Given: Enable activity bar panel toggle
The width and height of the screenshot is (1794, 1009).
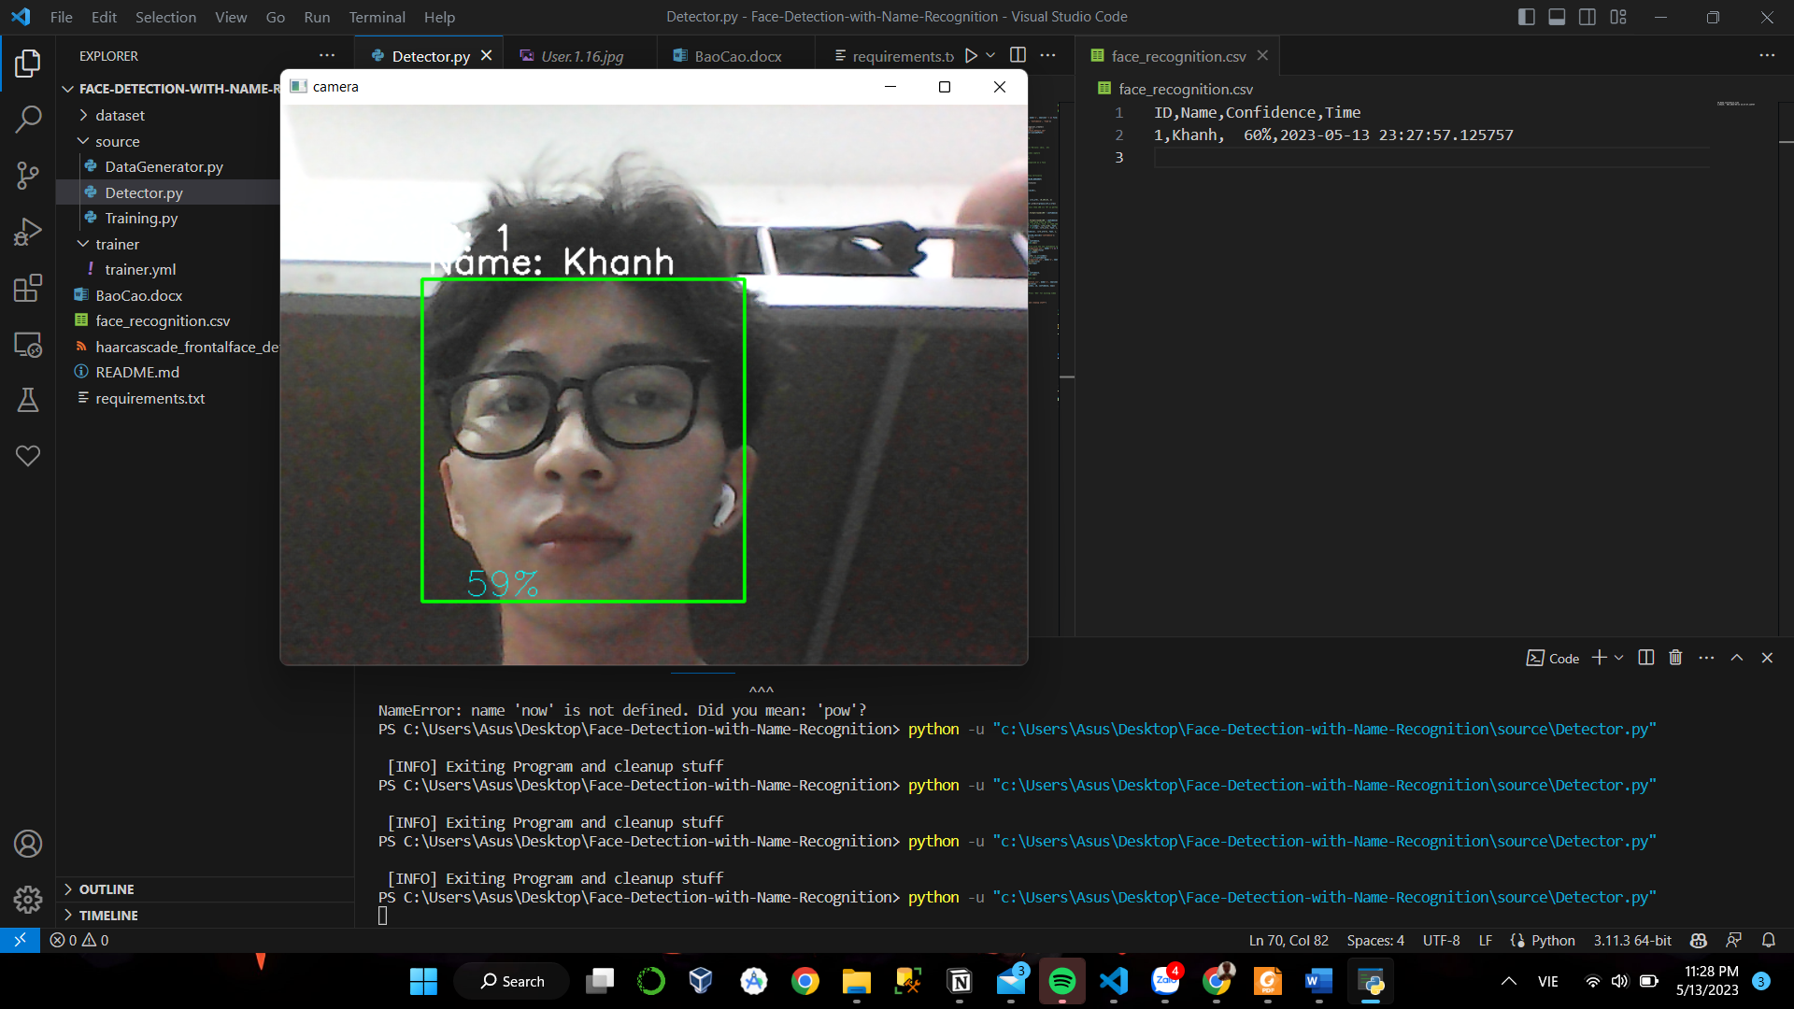Looking at the screenshot, I should tap(1524, 16).
